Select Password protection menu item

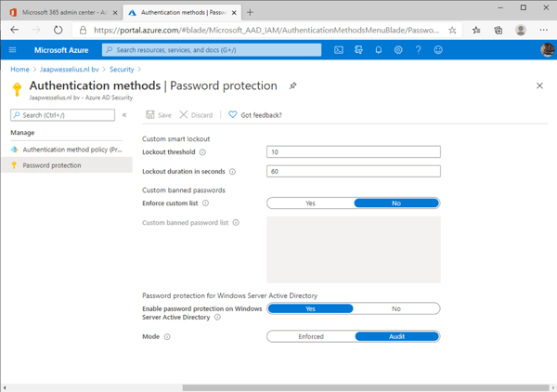67,165
